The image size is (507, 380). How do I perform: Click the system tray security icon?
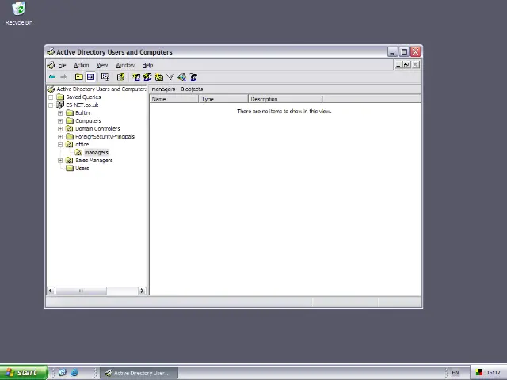click(478, 373)
